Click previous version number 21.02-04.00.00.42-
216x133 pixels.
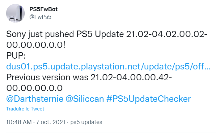click(x=131, y=77)
